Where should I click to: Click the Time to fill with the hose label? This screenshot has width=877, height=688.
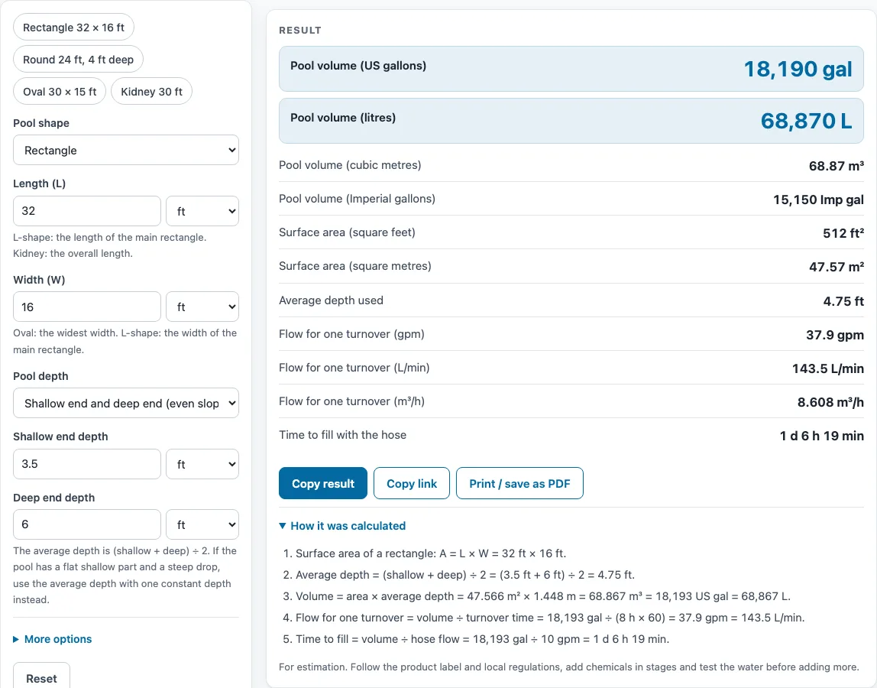click(x=342, y=435)
